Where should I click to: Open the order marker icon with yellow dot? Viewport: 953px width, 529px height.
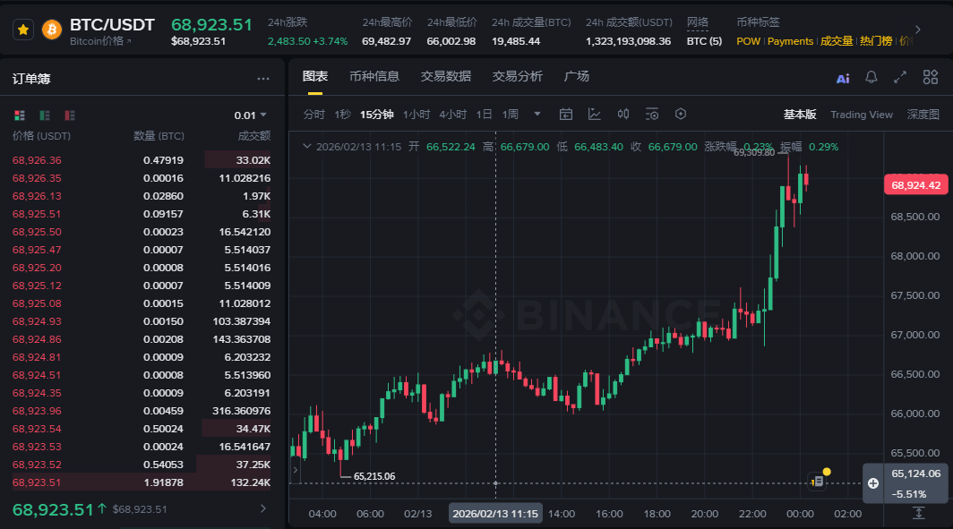818,481
